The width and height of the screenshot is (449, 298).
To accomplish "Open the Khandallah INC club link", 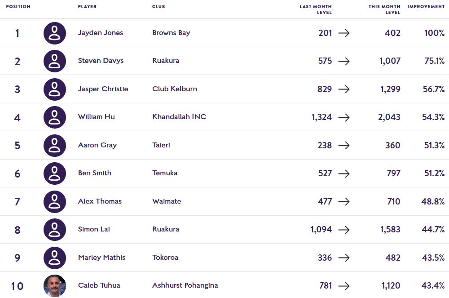I will click(x=179, y=117).
